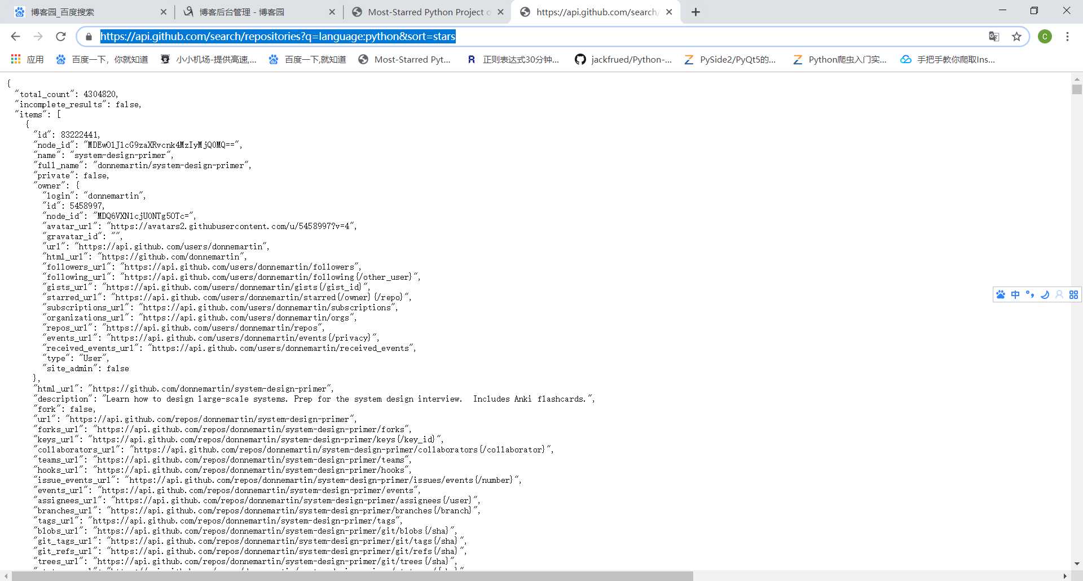The image size is (1083, 581).
Task: Open 正则表达式30分钟 bookmark
Action: [513, 59]
